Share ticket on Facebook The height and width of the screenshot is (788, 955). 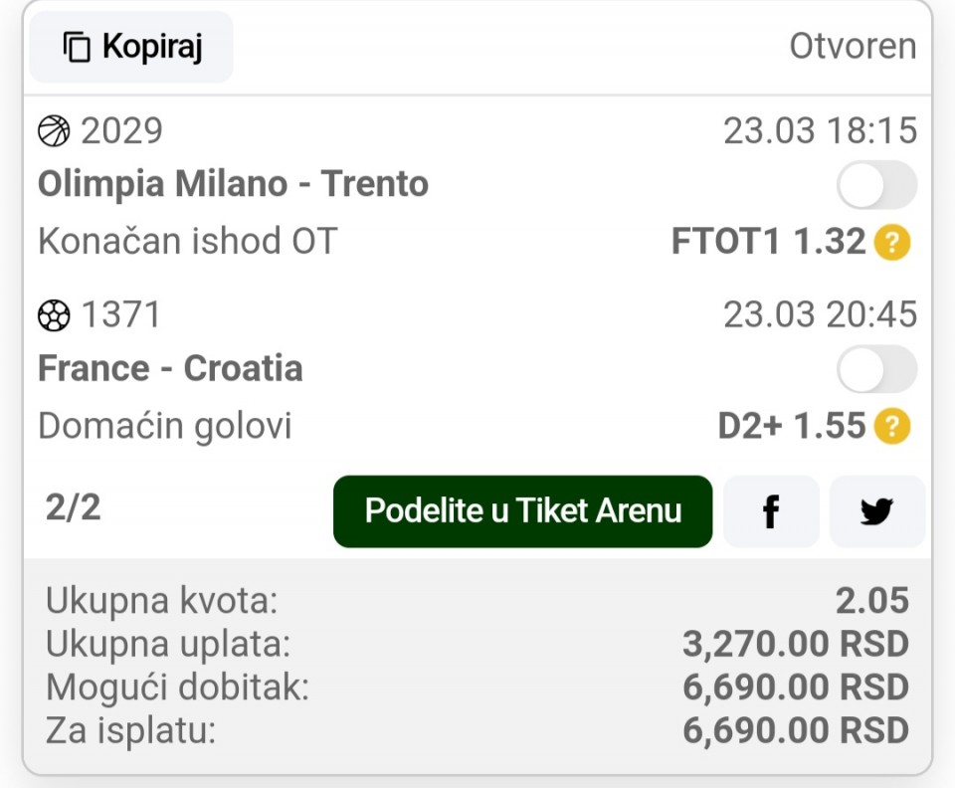[771, 511]
